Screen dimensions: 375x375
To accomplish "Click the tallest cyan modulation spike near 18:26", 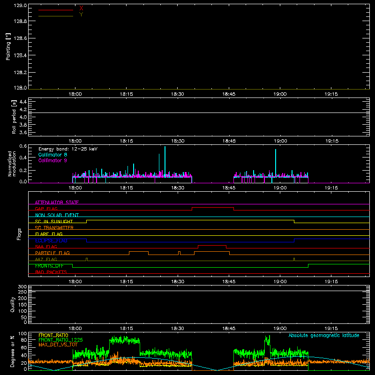I will [x=165, y=160].
